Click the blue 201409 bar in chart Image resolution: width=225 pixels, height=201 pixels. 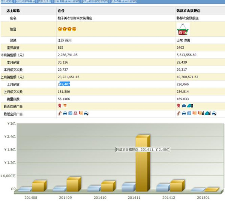pos(60,189)
